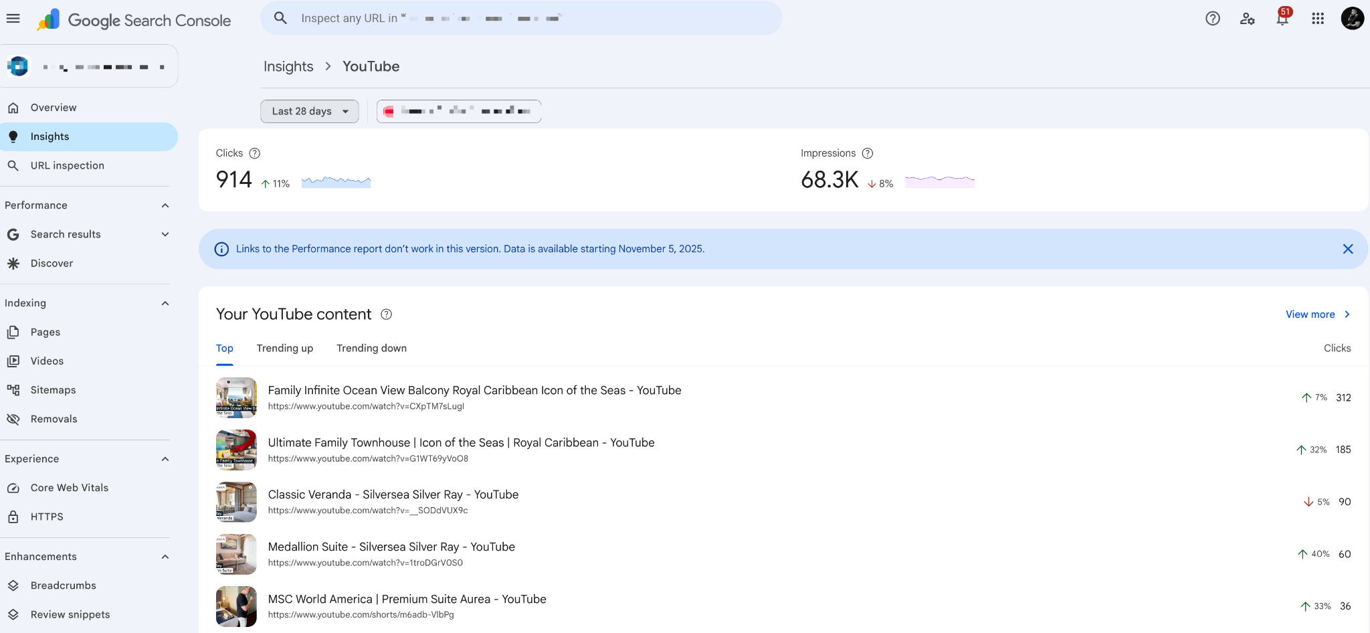This screenshot has height=633, width=1370.
Task: Click the Impressions help question icon
Action: [x=868, y=153]
